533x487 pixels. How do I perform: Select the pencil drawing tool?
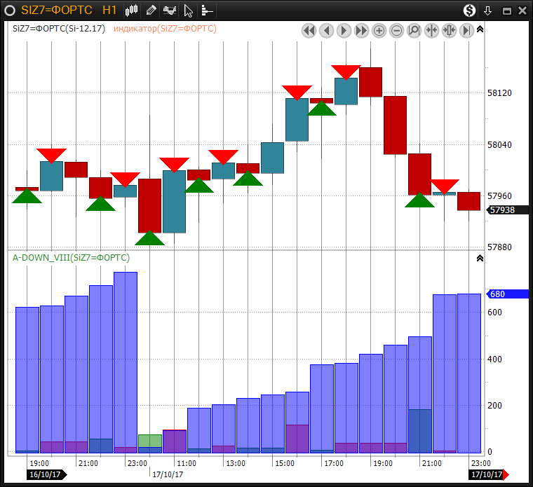point(151,10)
